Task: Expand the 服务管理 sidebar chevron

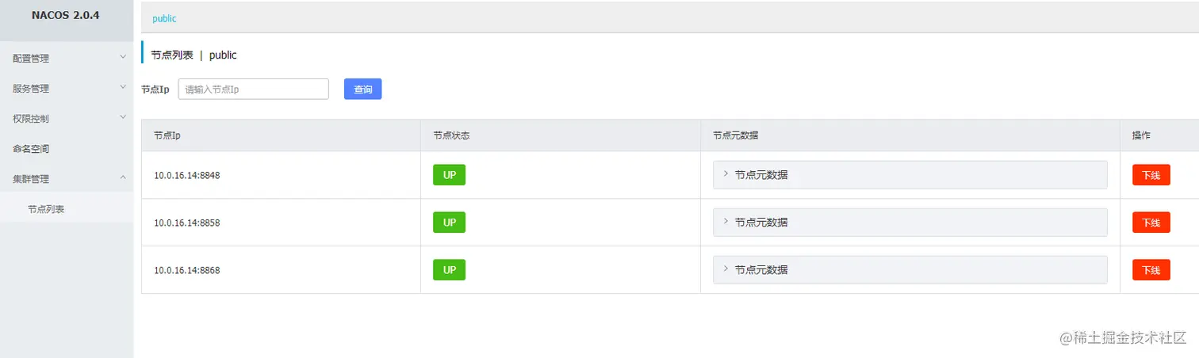Action: pyautogui.click(x=123, y=87)
